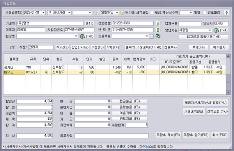Select the 공시디 item row cell
Screen dimensions: 234x151
click(x=14, y=68)
